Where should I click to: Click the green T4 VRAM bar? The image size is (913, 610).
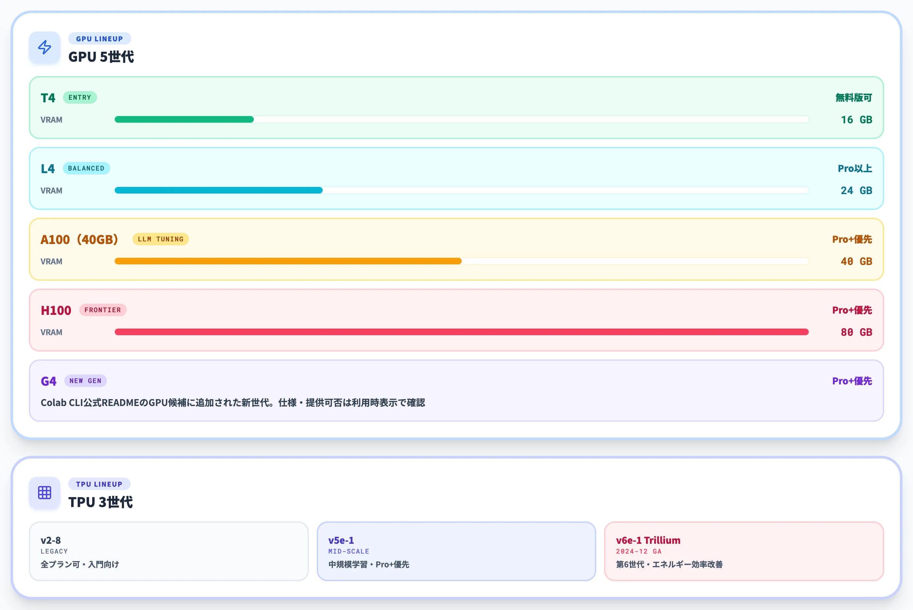[x=184, y=119]
